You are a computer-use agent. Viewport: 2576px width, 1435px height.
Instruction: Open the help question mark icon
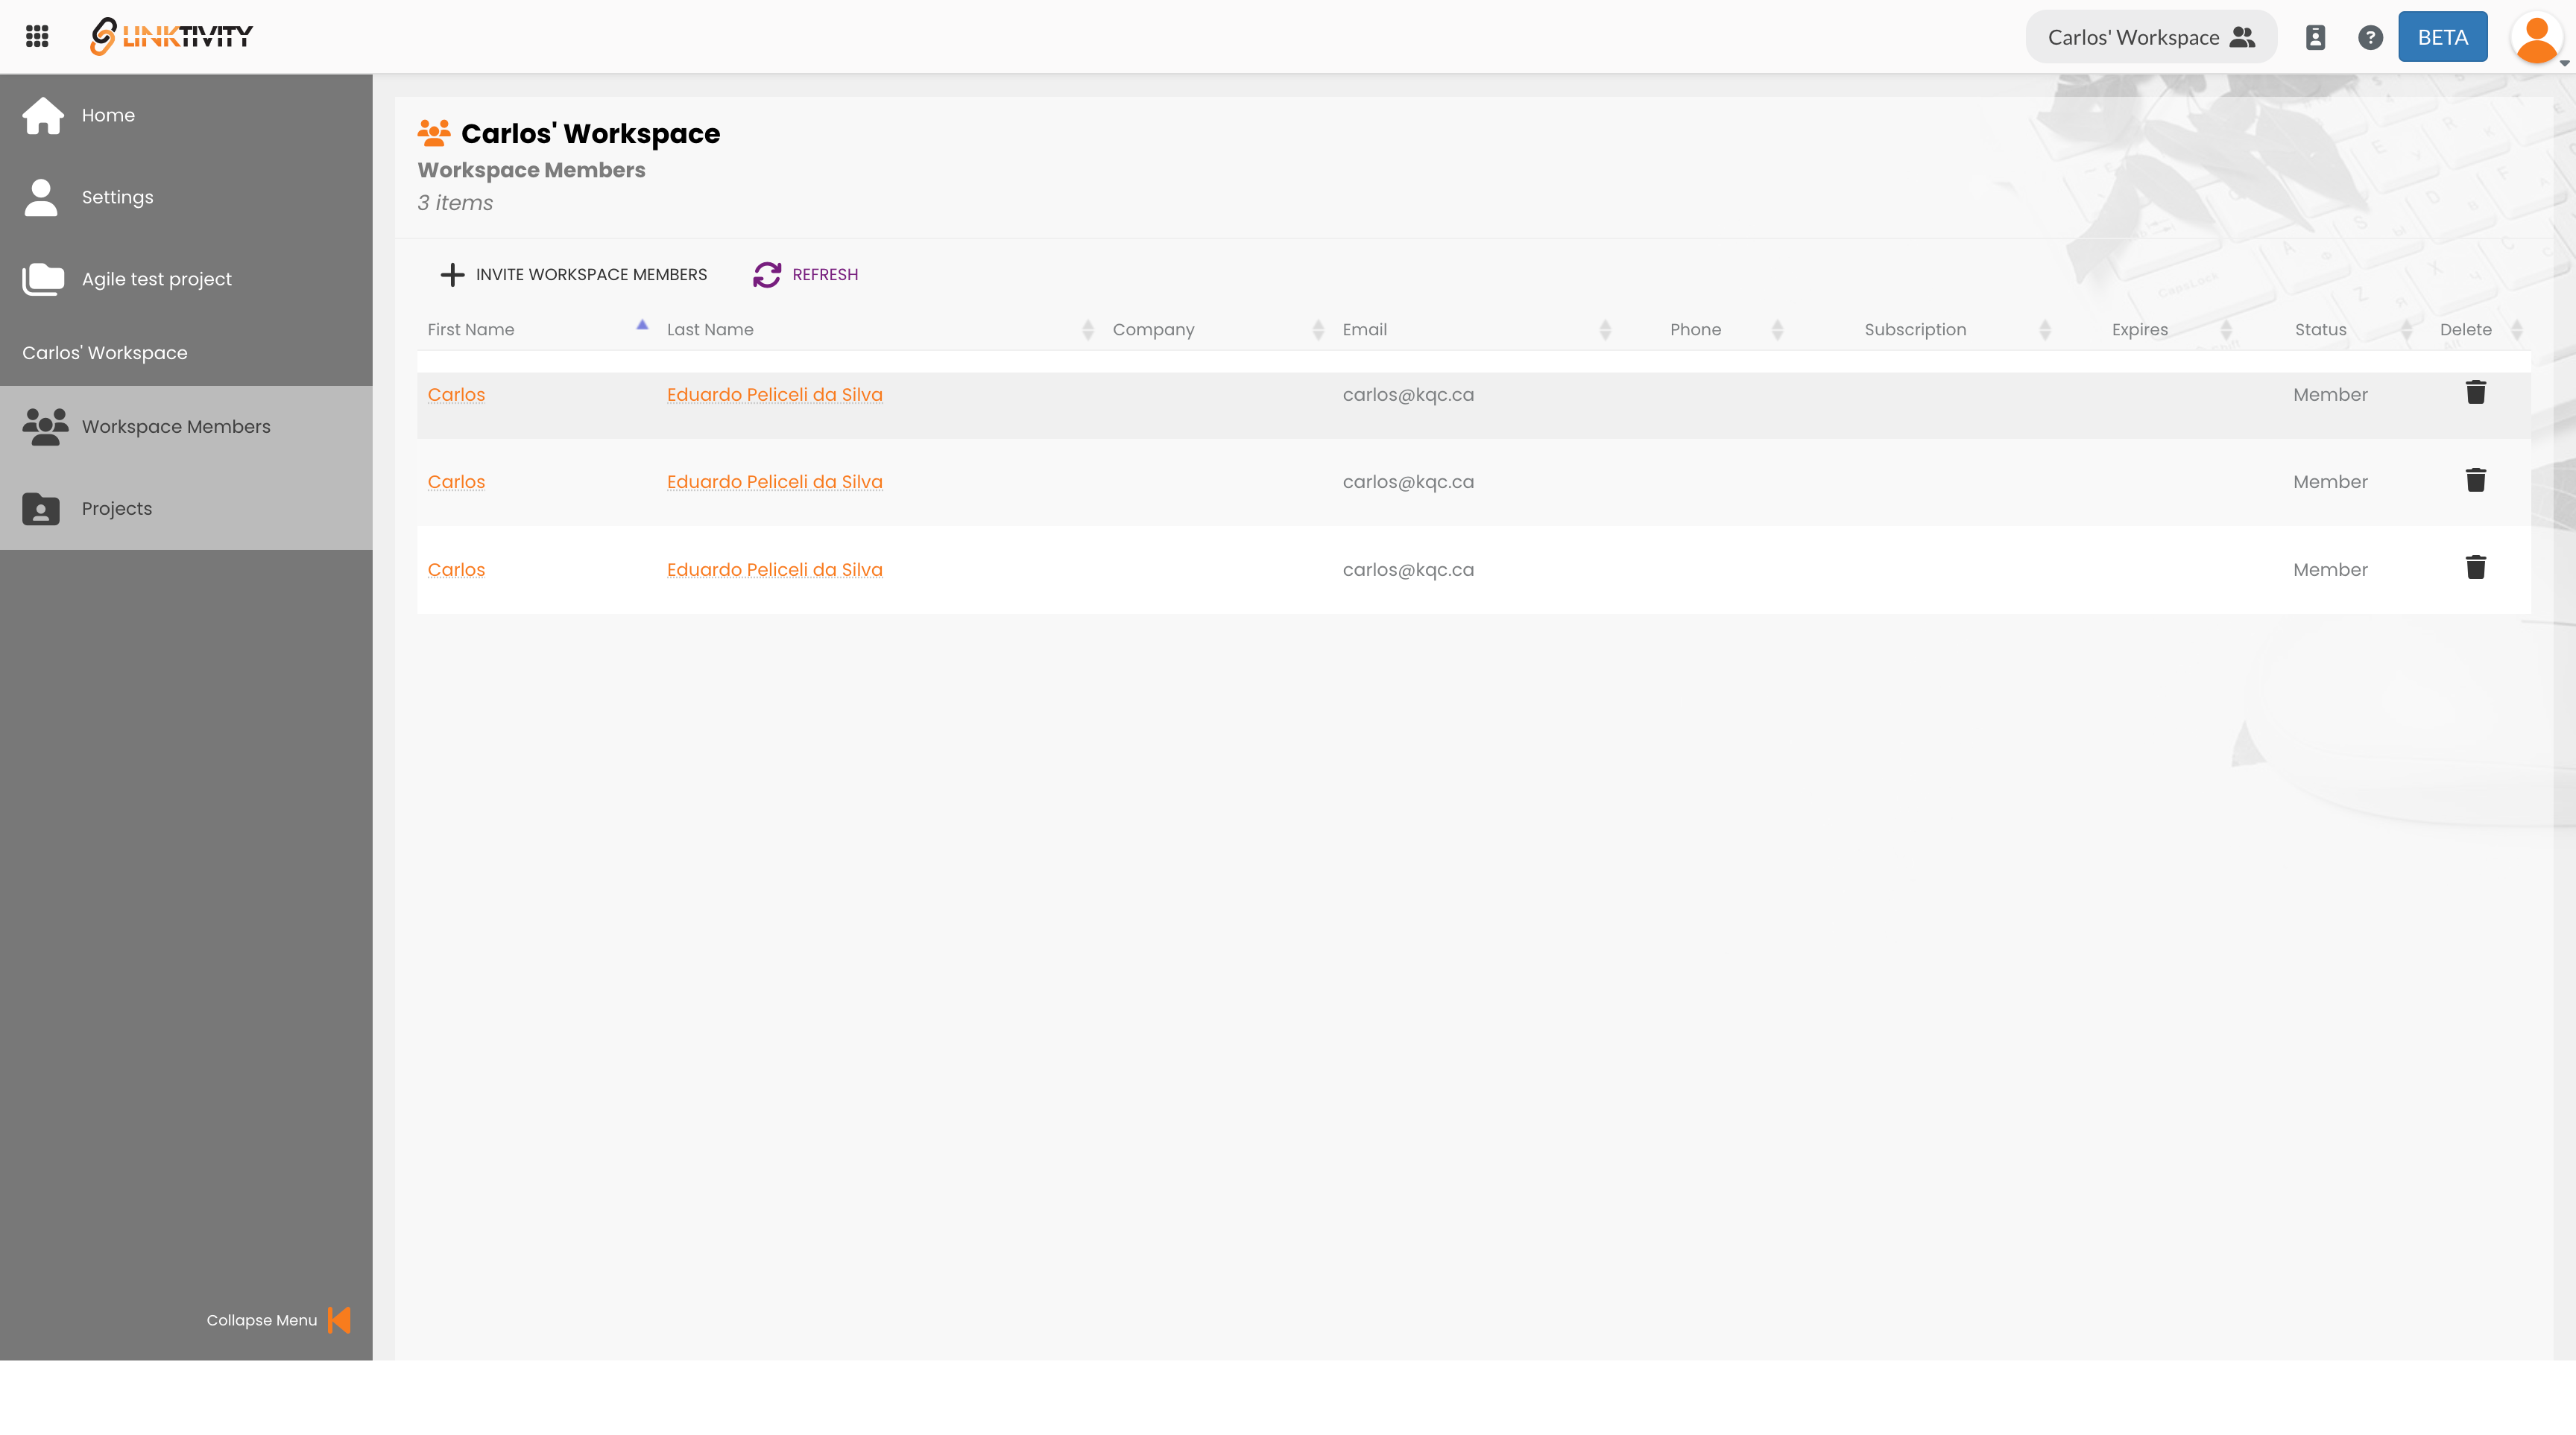pos(2370,37)
